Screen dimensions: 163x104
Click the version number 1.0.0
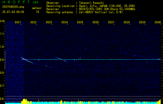35,2
